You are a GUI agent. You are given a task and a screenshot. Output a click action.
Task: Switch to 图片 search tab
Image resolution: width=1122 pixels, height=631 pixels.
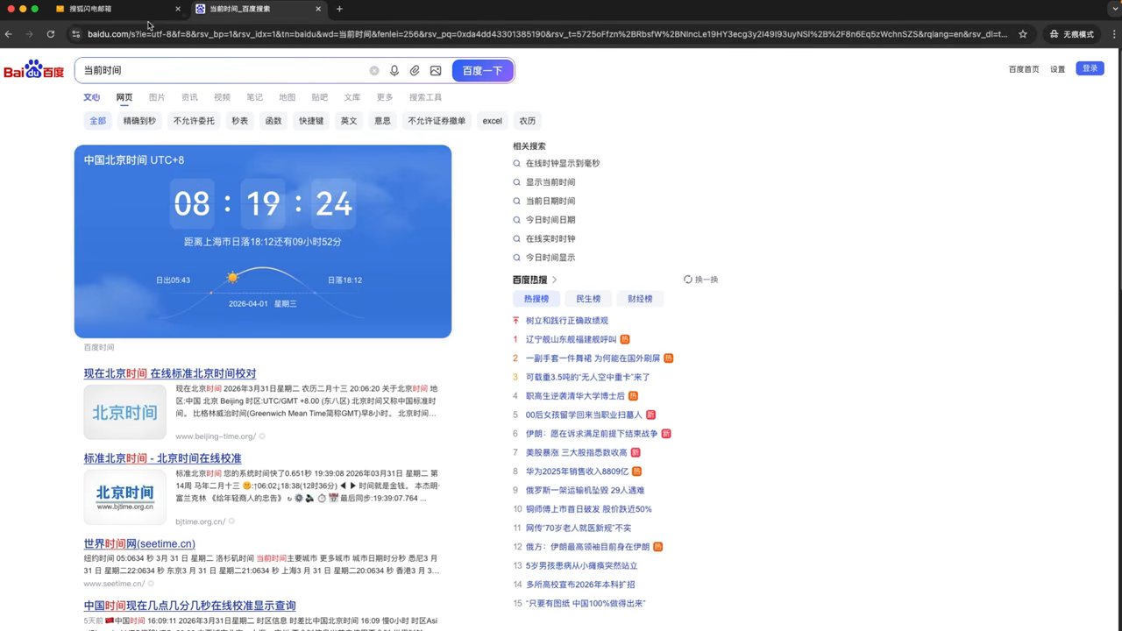157,97
